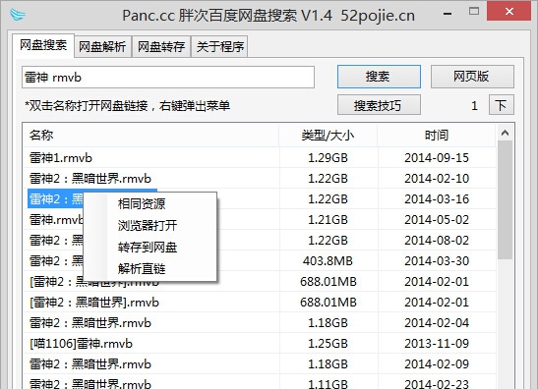538x389 pixels.
Task: Go to next page with 下 button
Action: coord(502,105)
